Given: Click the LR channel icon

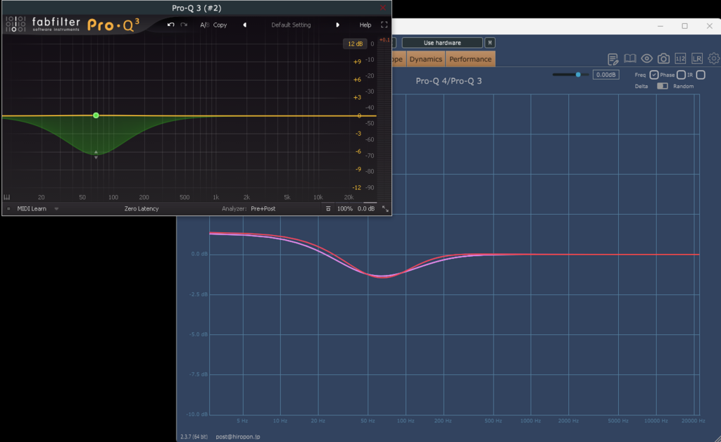Looking at the screenshot, I should [x=696, y=58].
